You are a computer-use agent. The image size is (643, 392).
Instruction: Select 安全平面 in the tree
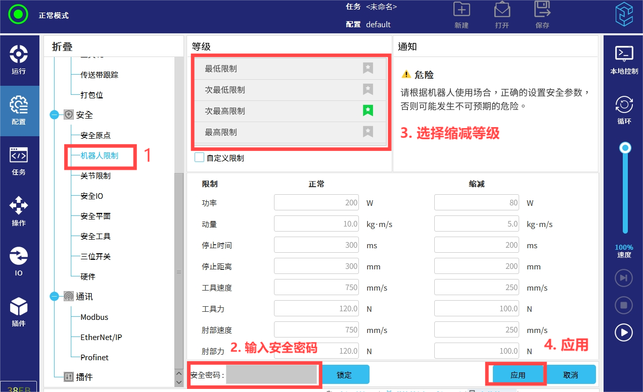[95, 216]
